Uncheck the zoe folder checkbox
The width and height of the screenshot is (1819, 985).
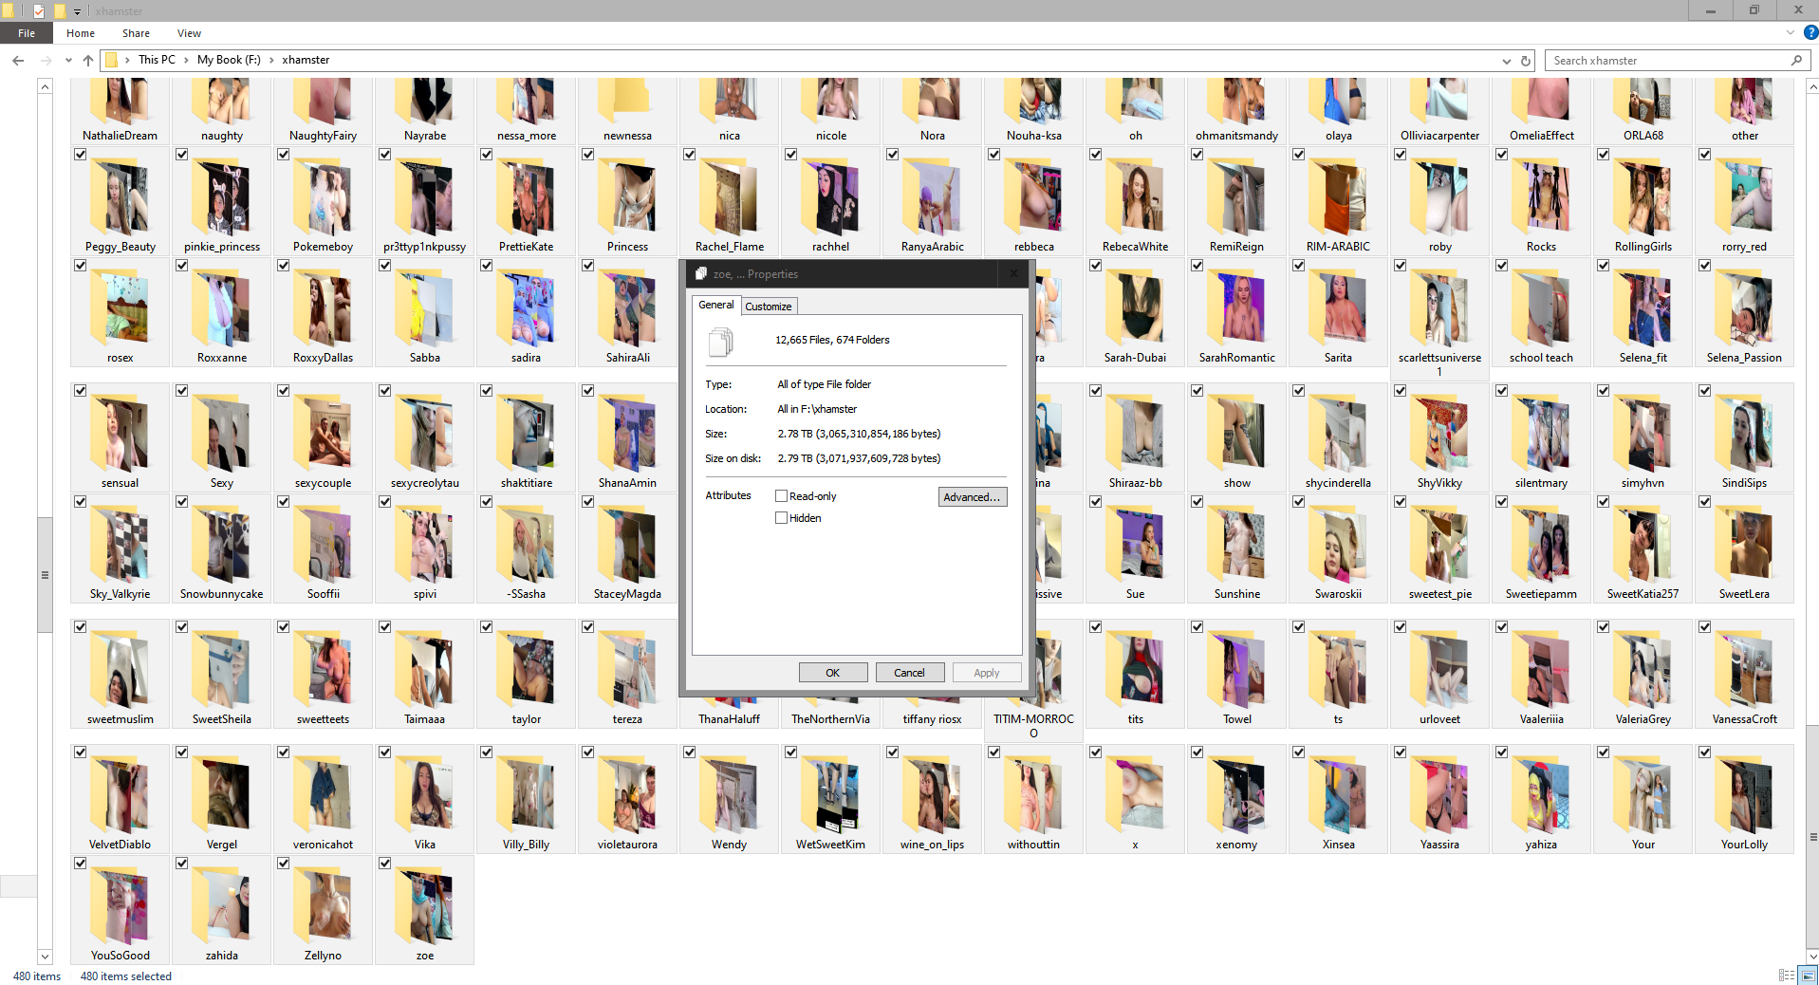(x=385, y=864)
